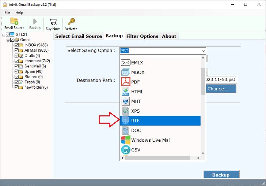Switch to the About tab
The image size is (266, 186).
tap(169, 36)
